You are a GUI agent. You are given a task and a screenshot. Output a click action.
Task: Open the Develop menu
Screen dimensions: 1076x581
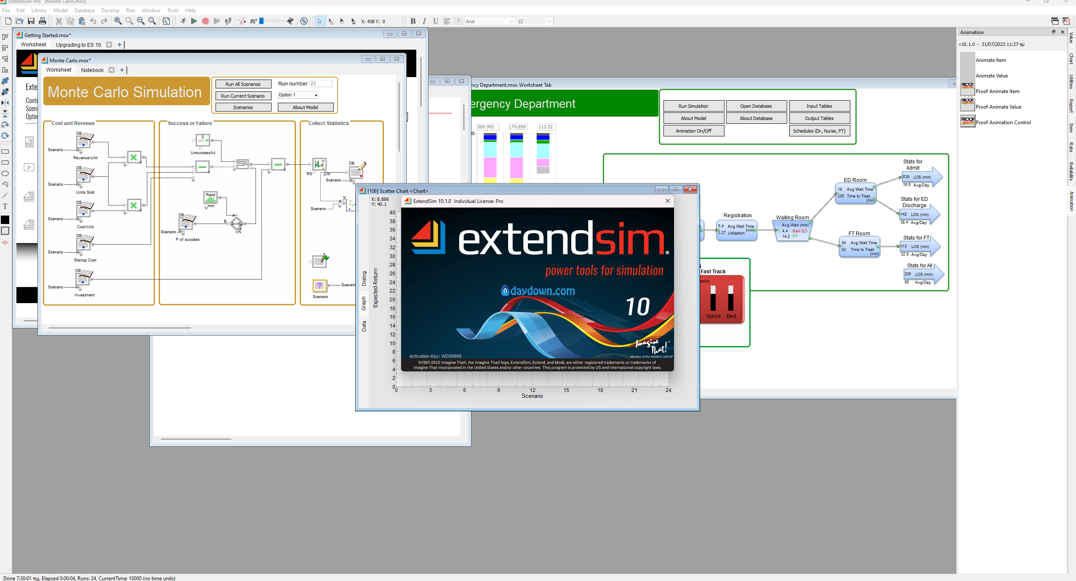click(110, 10)
